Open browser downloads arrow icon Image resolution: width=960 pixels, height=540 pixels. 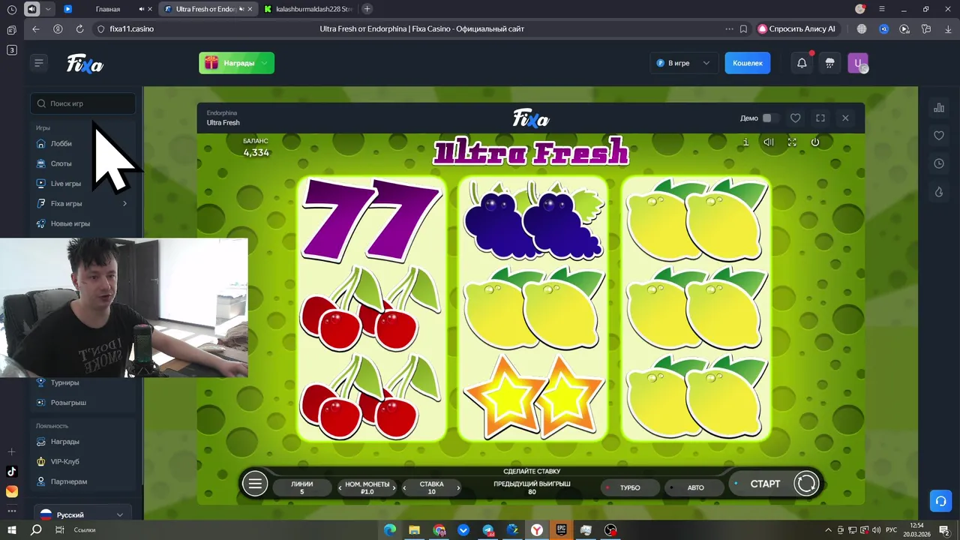947,28
